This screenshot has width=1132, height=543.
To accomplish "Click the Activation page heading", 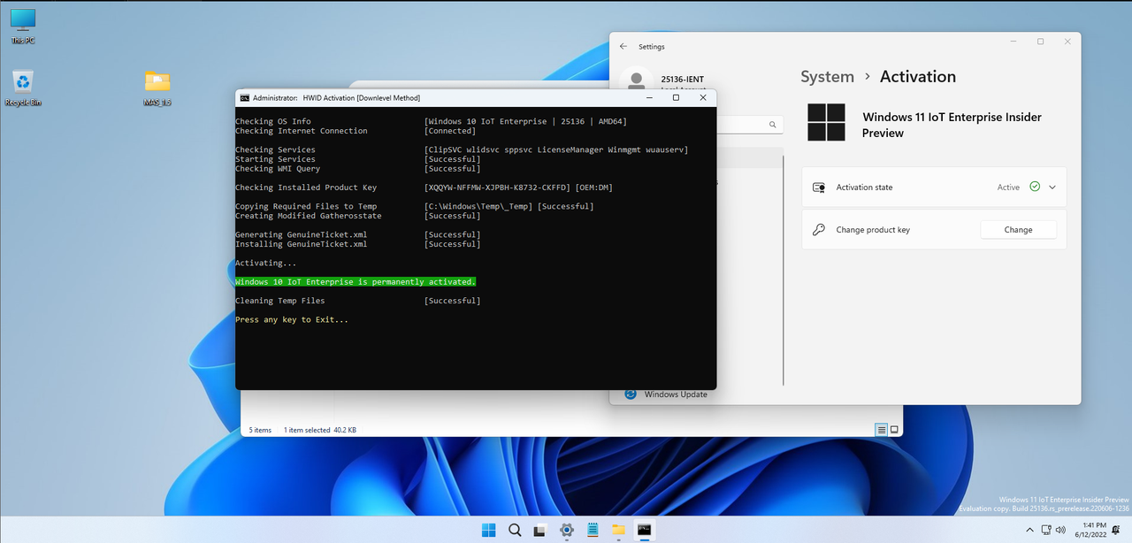I will [x=918, y=77].
